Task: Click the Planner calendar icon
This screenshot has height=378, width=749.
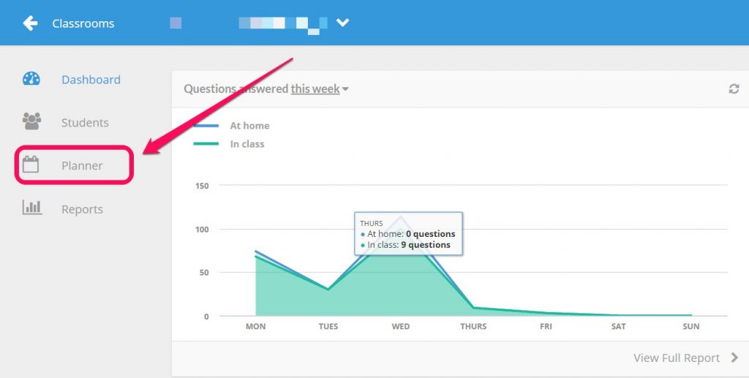Action: [x=31, y=165]
